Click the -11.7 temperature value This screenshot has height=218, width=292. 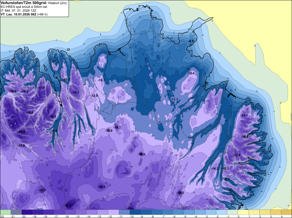pos(55,62)
